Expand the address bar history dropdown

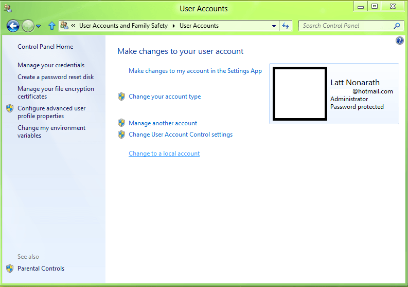pos(274,26)
